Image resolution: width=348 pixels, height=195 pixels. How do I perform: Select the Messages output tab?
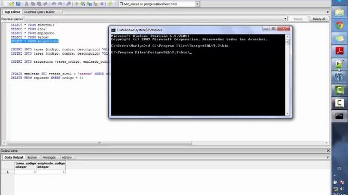pyautogui.click(x=49, y=157)
